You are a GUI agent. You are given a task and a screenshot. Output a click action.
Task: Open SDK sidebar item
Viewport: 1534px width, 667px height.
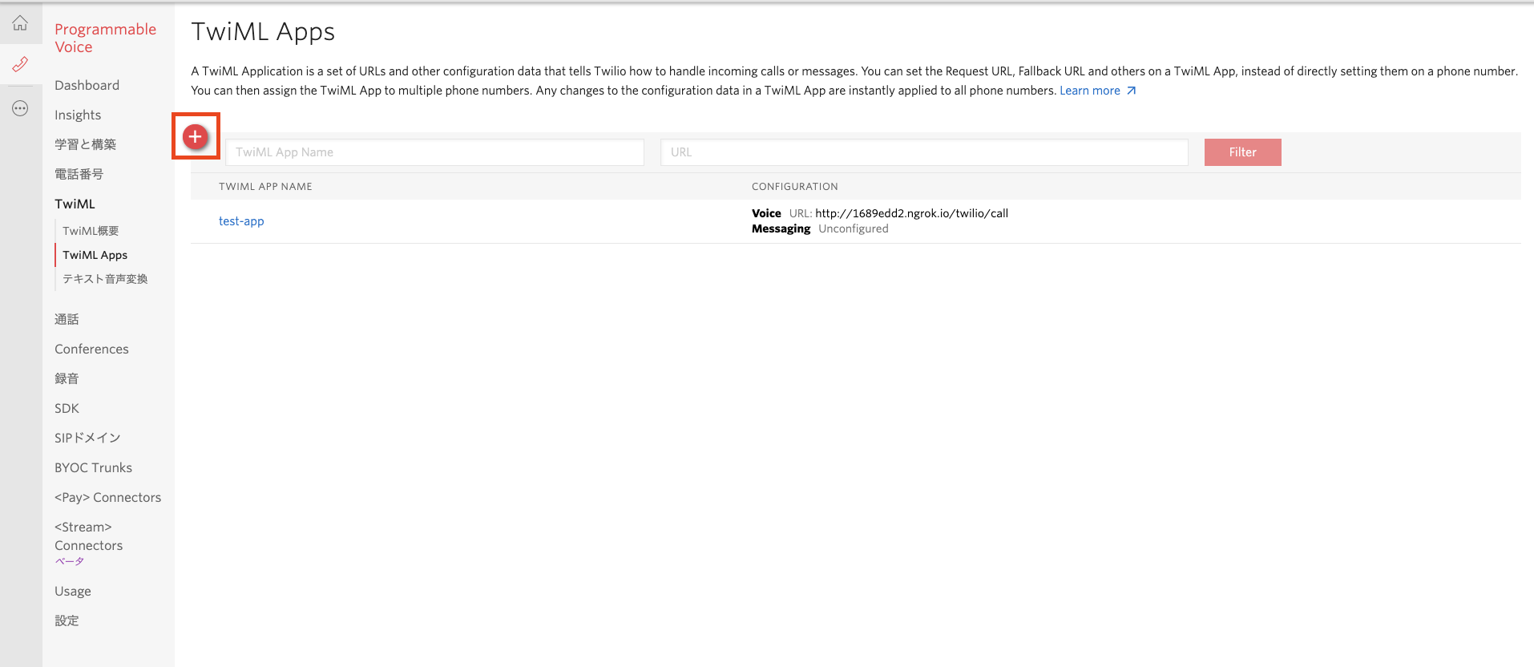pos(67,408)
